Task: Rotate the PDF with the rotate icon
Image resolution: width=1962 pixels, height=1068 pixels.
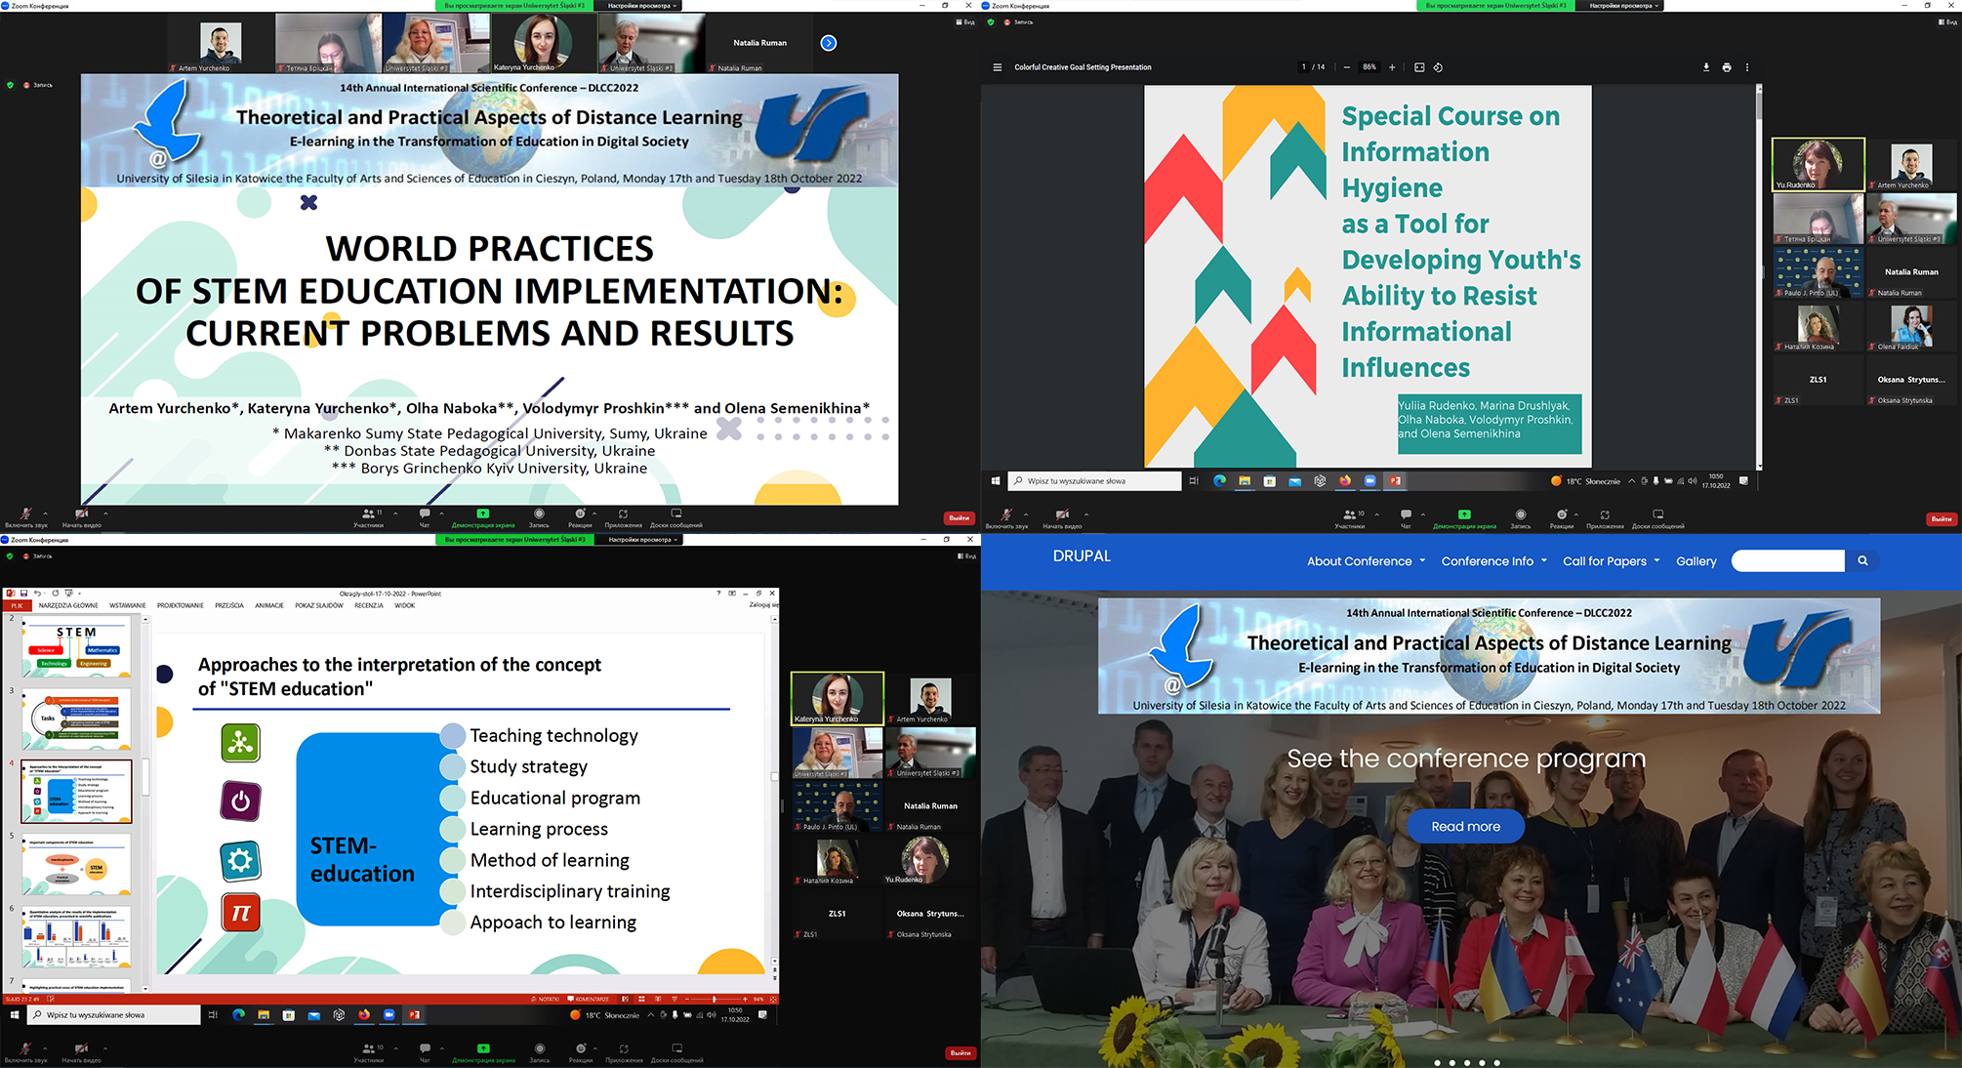Action: (1438, 67)
